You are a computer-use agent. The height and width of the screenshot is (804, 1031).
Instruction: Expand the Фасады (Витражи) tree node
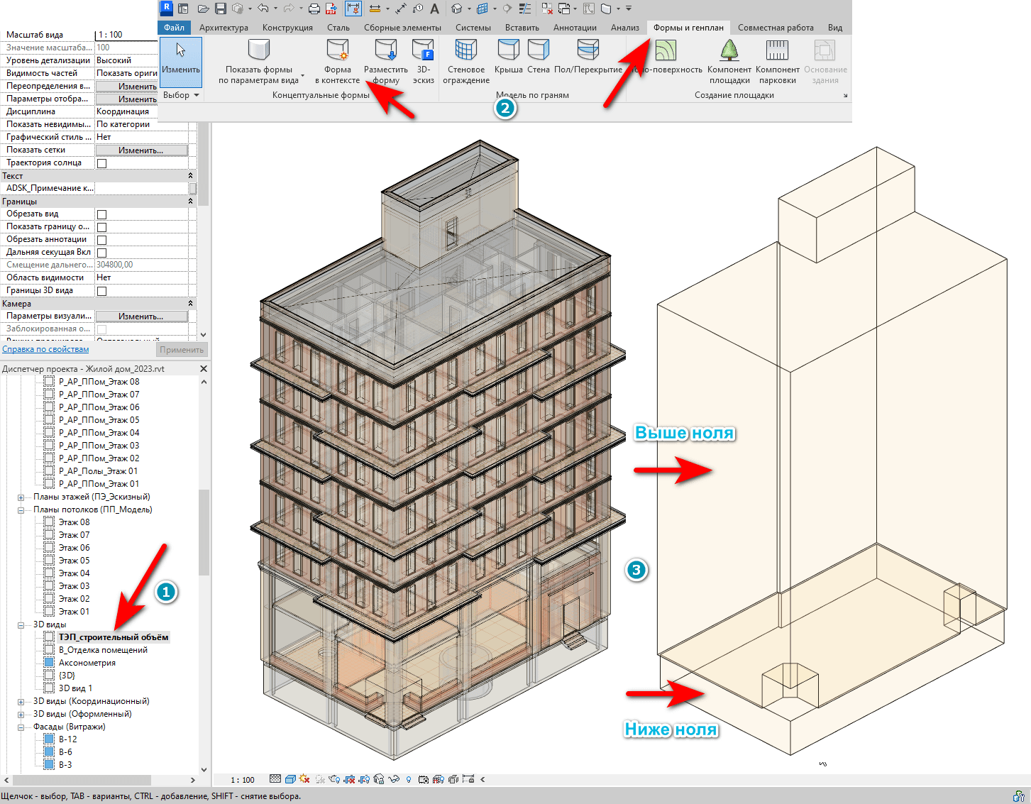point(21,727)
